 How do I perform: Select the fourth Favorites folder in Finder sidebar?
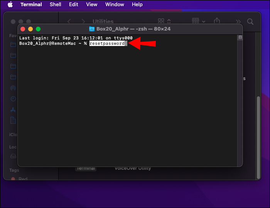click(x=13, y=77)
